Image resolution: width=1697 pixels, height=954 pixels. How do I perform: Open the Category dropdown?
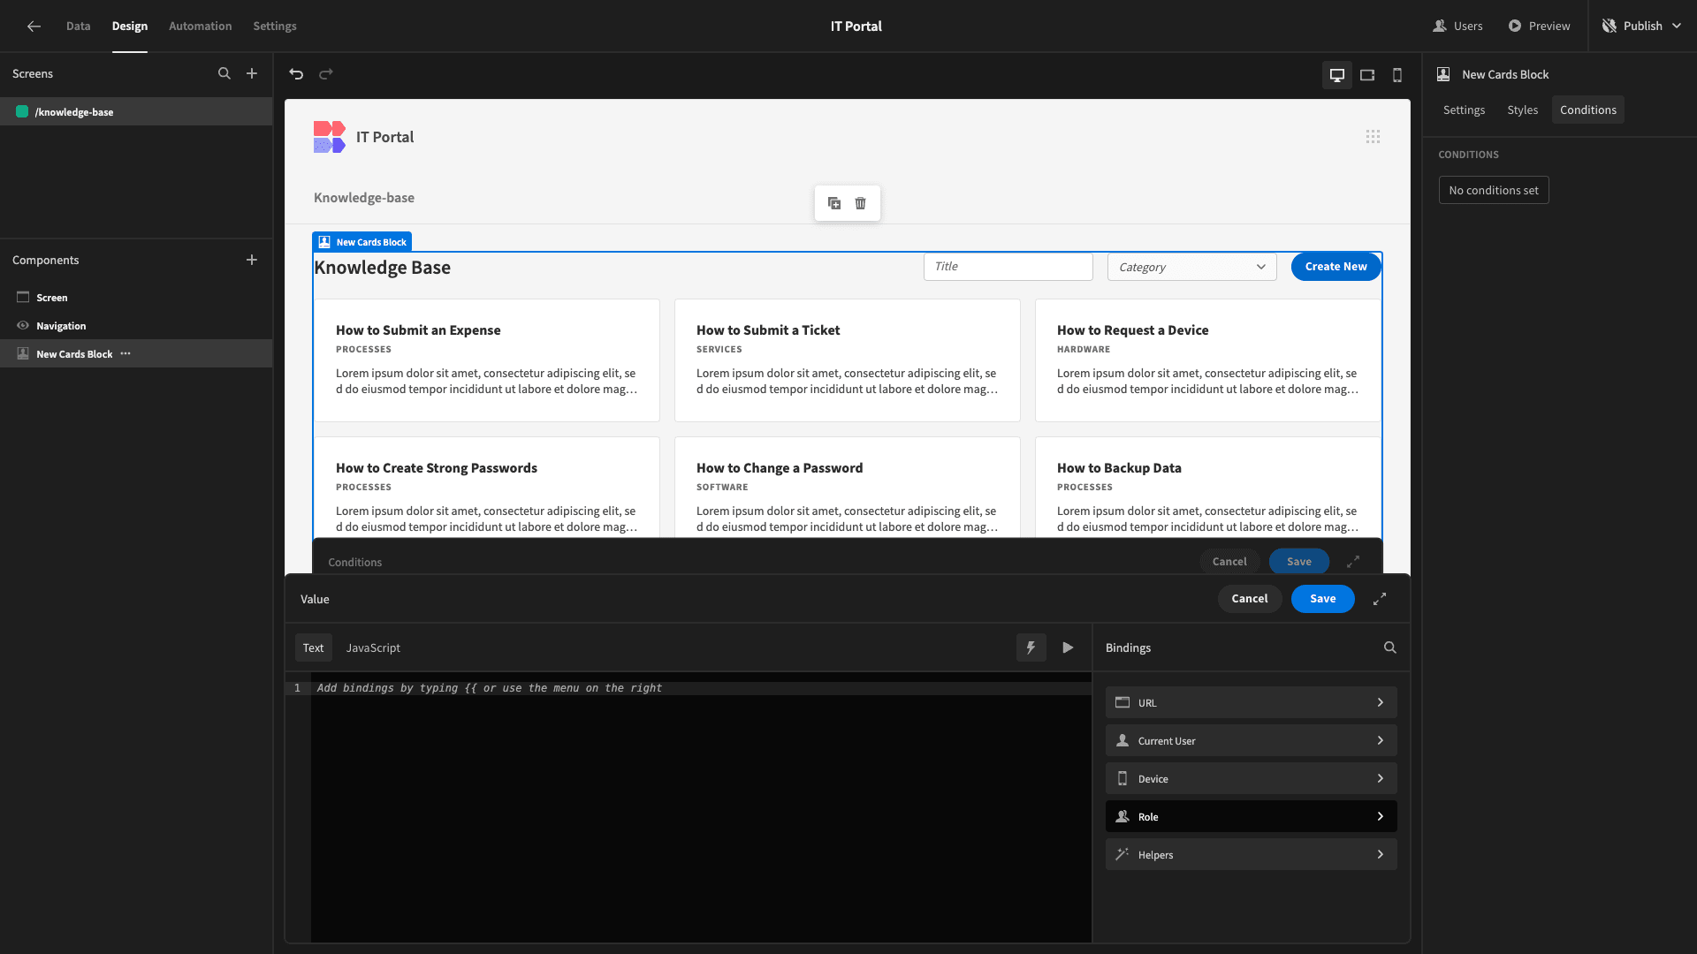coord(1191,267)
